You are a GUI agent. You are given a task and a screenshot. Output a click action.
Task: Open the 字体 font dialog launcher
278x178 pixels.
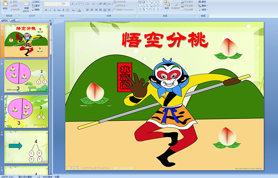pos(83,16)
